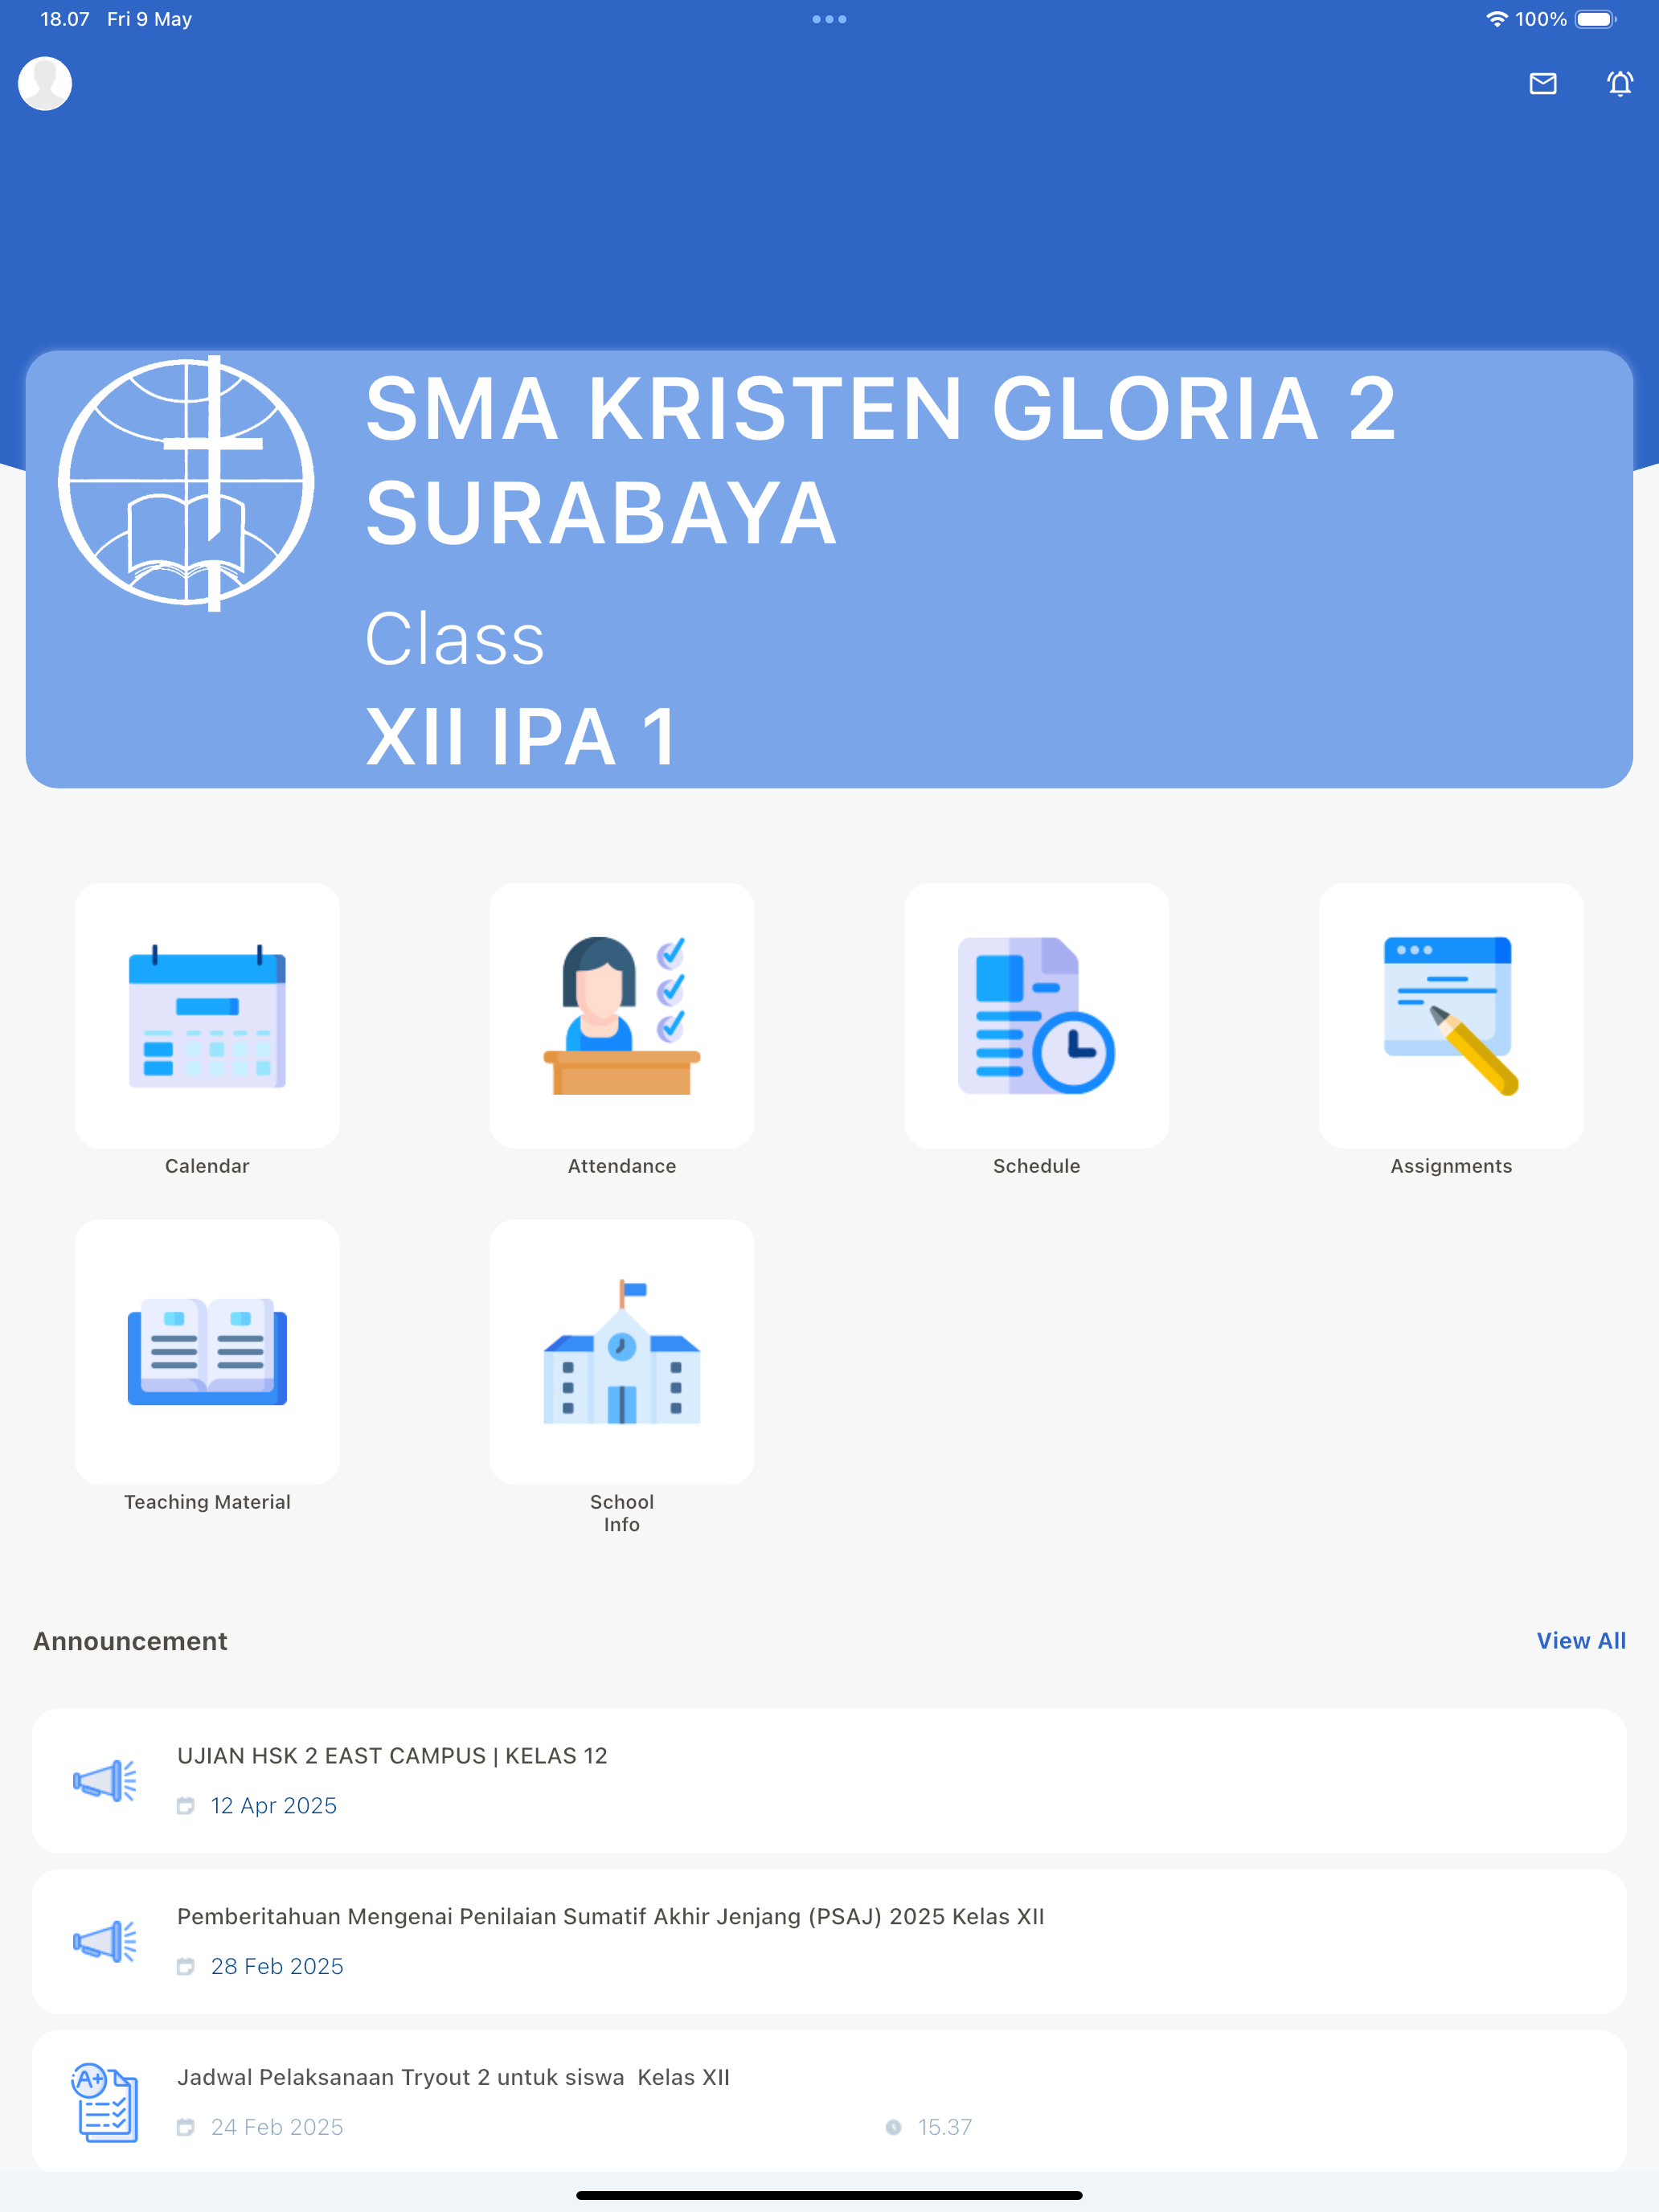Screen dimensions: 1659x2212
Task: Tap megaphone icon of PSAJ 2025 announcement
Action: pos(105,1942)
